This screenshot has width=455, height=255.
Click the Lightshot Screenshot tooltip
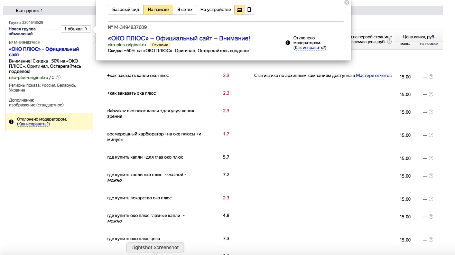coord(155,247)
